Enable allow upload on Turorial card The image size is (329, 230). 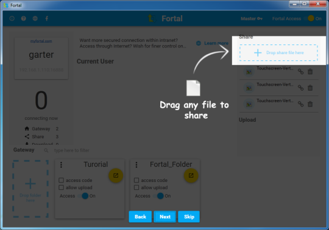pyautogui.click(x=61, y=187)
